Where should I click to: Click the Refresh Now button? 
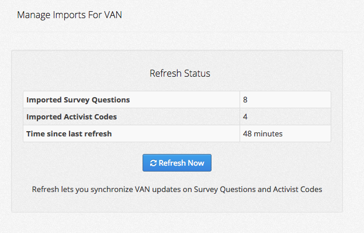click(x=177, y=163)
